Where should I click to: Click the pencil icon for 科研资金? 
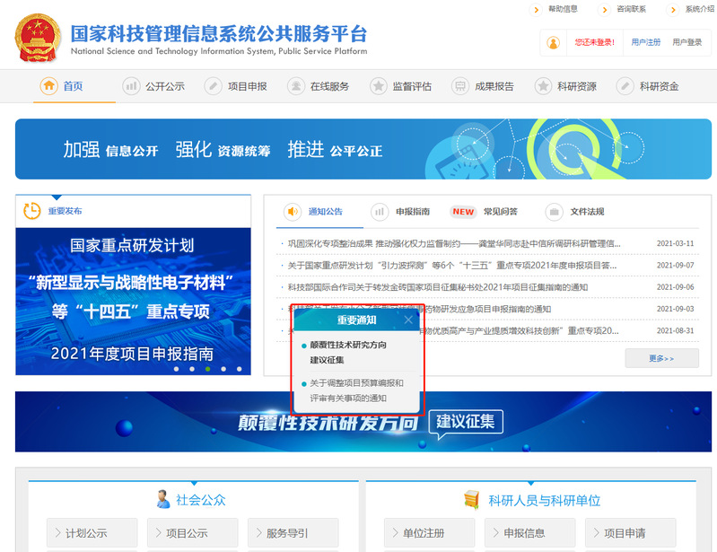coord(625,86)
